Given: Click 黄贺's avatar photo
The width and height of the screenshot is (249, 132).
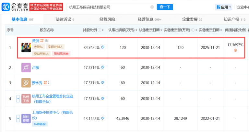Looking at the screenshot, I should click(26, 47).
